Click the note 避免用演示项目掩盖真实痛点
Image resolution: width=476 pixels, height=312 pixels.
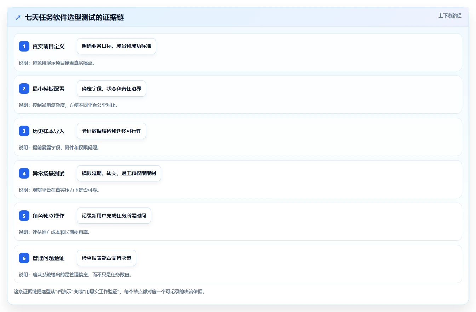[57, 63]
